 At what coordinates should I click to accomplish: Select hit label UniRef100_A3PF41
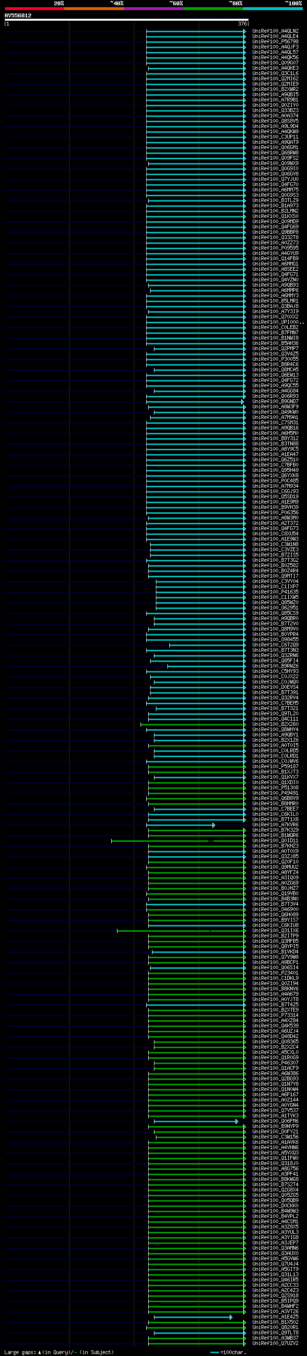coord(275,1174)
